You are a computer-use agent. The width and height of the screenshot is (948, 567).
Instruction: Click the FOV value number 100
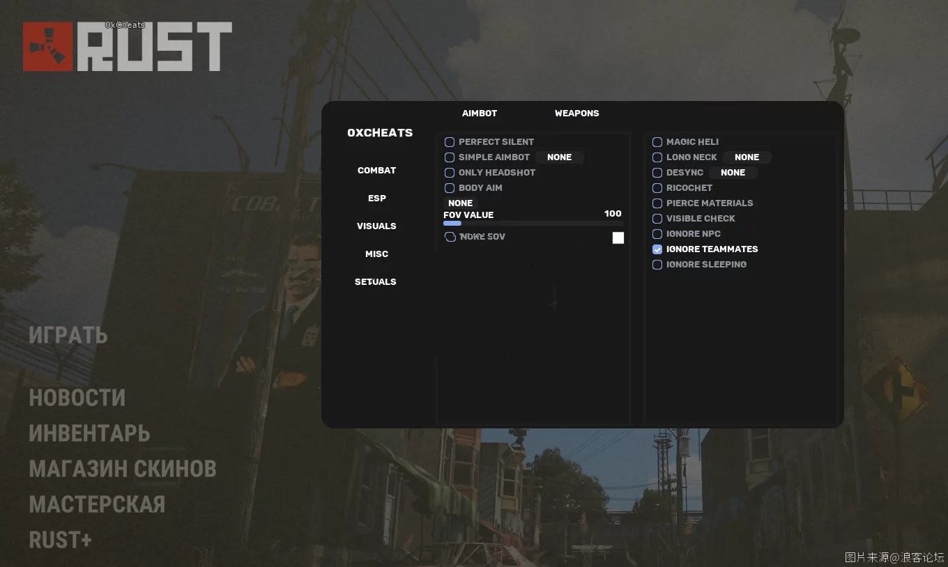tap(613, 214)
